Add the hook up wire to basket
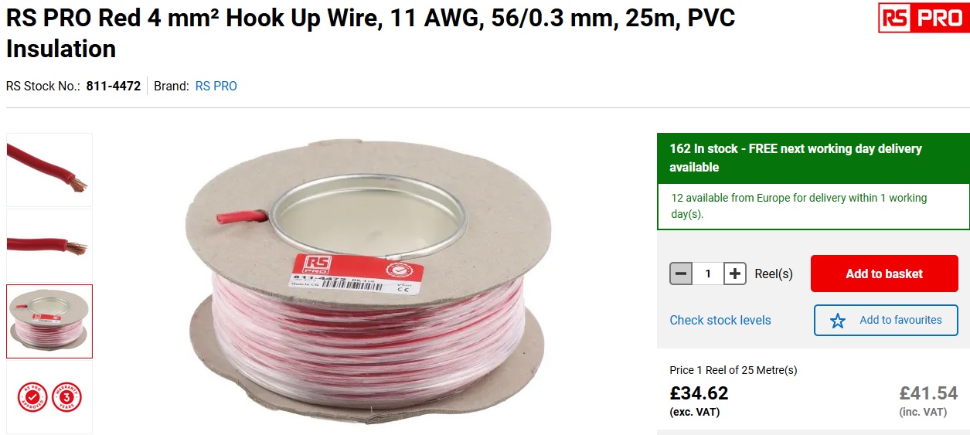The image size is (970, 435). (x=884, y=274)
